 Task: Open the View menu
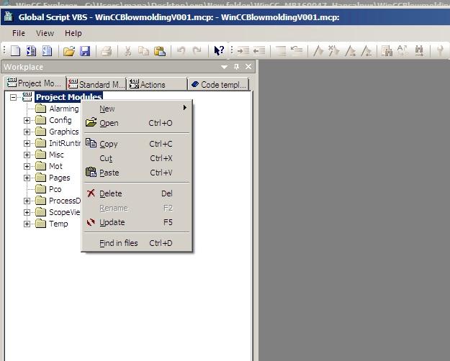45,33
